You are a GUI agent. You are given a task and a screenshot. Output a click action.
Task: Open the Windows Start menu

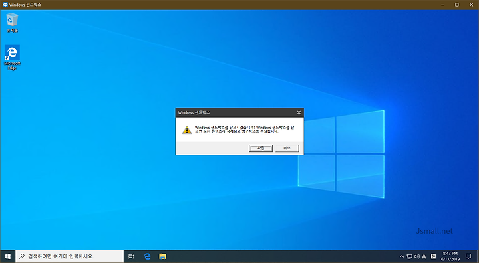point(7,256)
